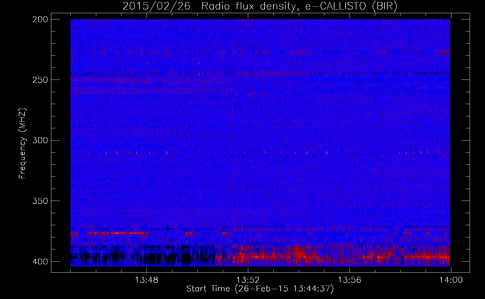485x299 pixels.
Task: Click the 200 frequency tick label
Action: (40, 19)
